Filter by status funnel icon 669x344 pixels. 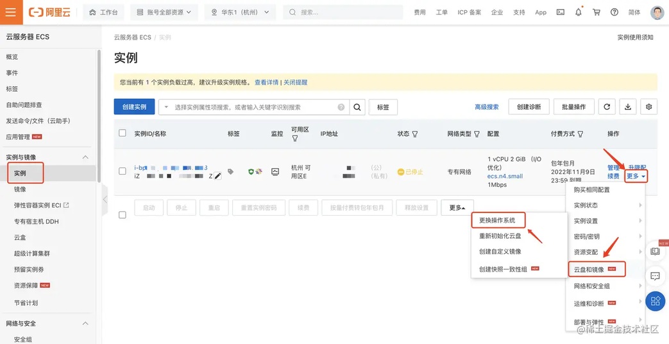pyautogui.click(x=415, y=134)
